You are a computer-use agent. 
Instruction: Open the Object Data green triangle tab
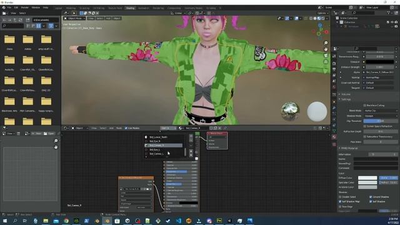[x=334, y=131]
